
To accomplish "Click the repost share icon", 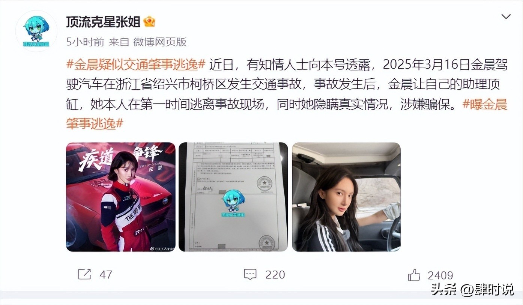I will [84, 274].
